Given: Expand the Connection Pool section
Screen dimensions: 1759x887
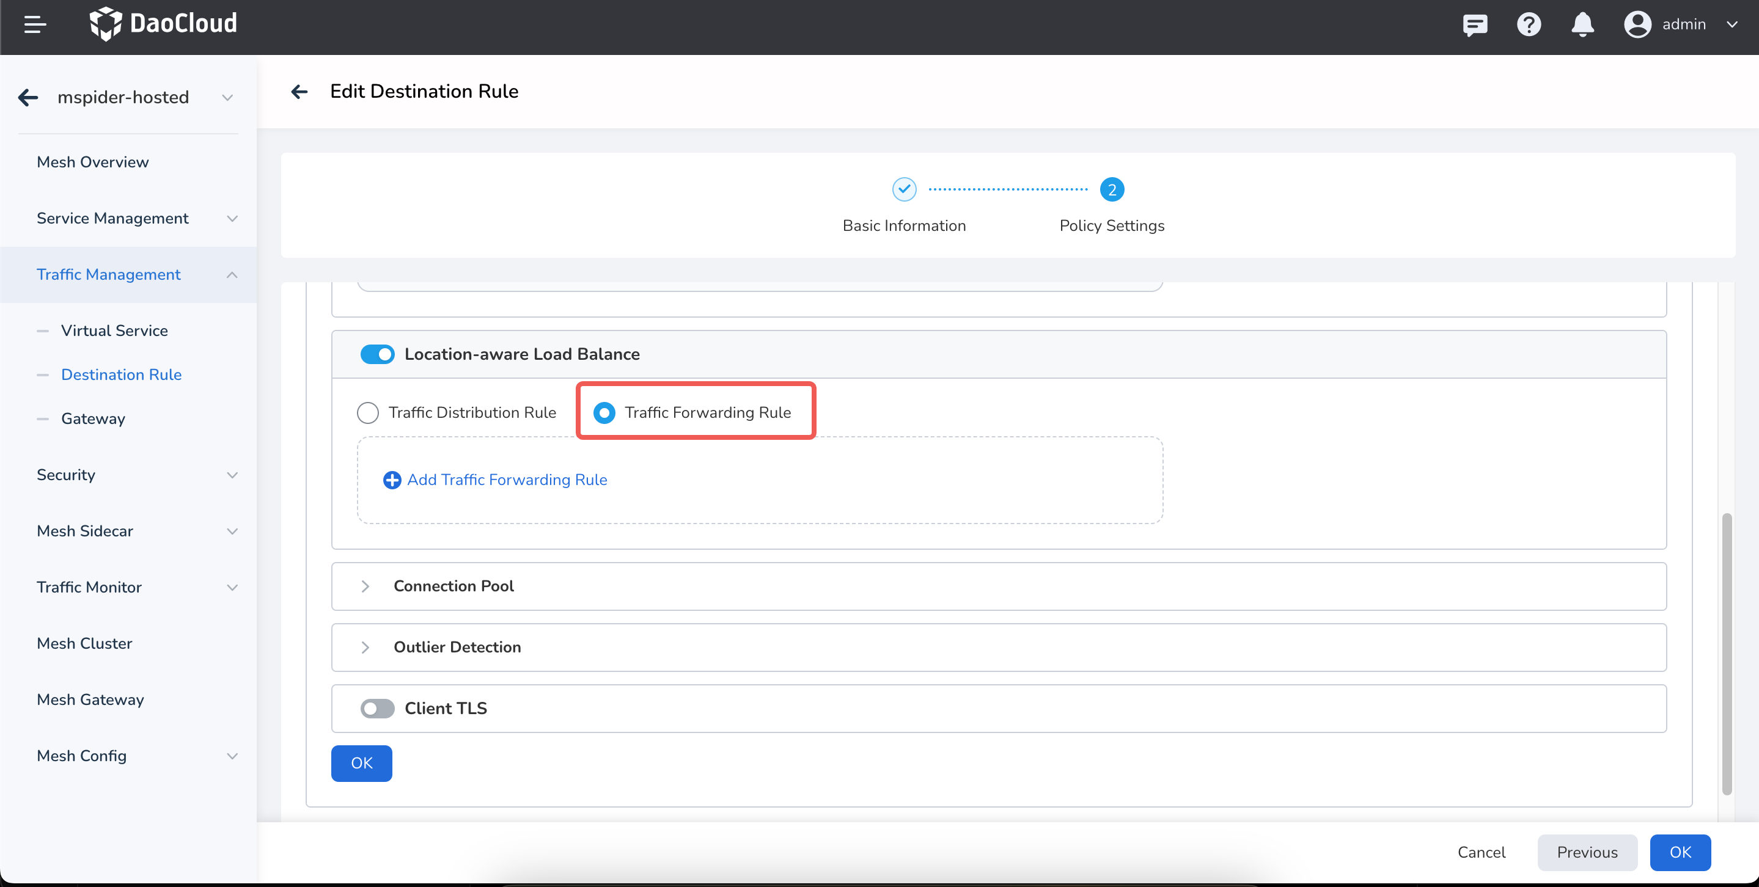Looking at the screenshot, I should (x=365, y=586).
